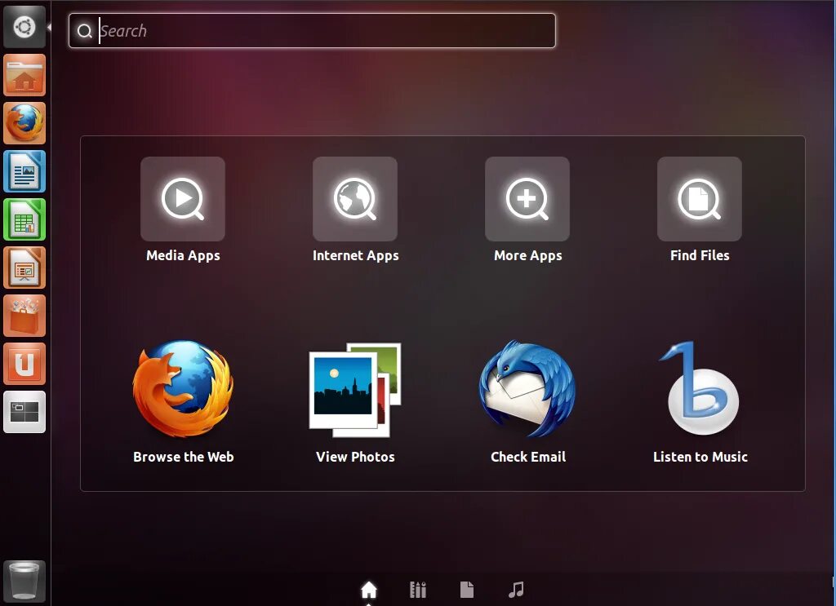Click the More Apps plus icon
836x606 pixels.
527,199
